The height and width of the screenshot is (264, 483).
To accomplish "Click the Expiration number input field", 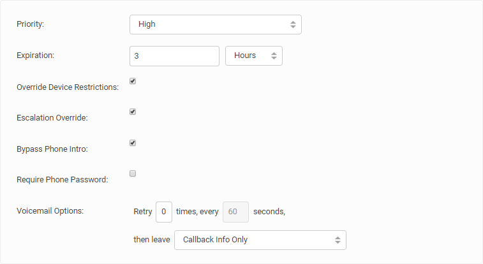I will click(174, 55).
